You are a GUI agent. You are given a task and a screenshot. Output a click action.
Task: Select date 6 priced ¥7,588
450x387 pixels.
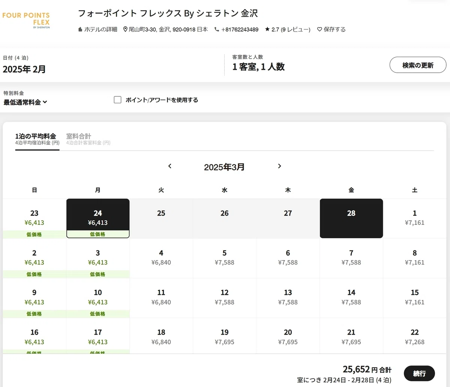pyautogui.click(x=288, y=258)
